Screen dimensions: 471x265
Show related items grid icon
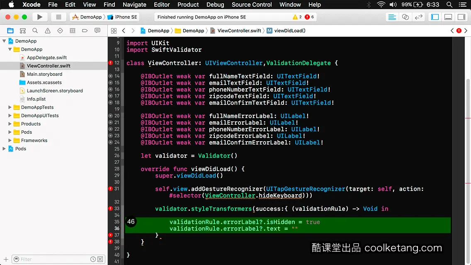pos(114,31)
